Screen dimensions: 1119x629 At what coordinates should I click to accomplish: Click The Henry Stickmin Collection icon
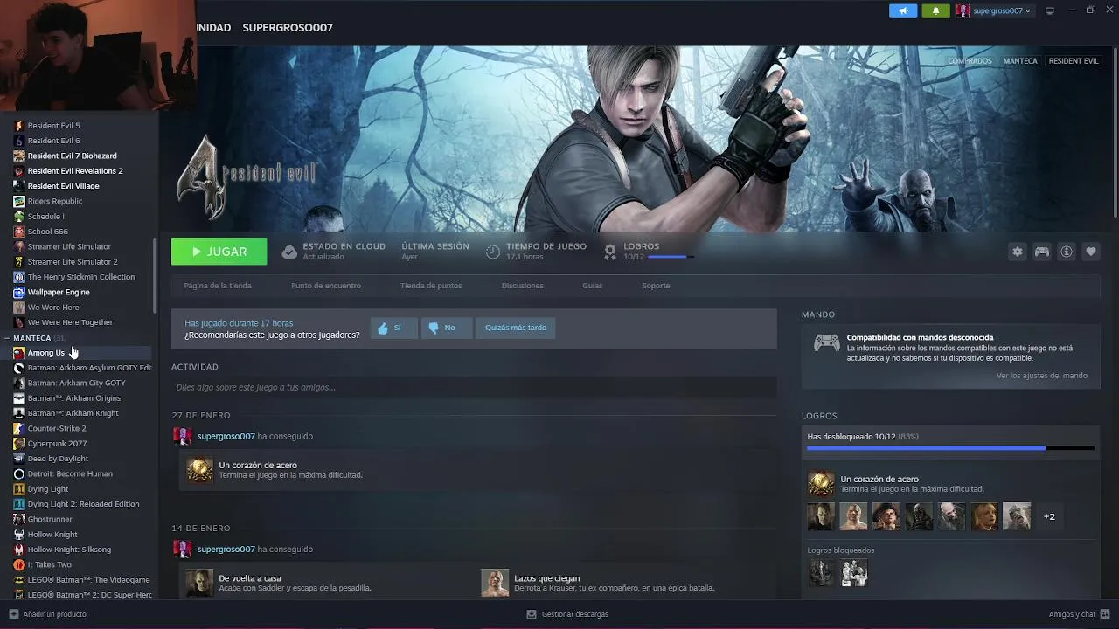point(19,277)
